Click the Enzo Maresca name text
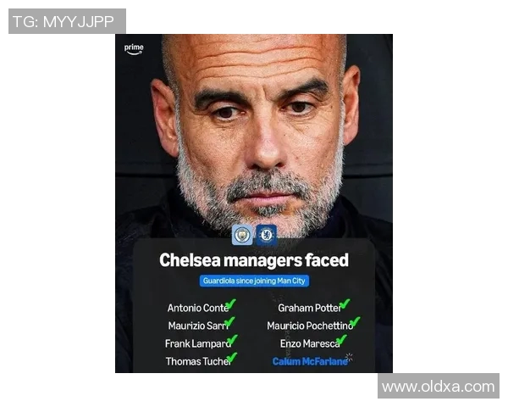The width and height of the screenshot is (508, 407). (310, 343)
